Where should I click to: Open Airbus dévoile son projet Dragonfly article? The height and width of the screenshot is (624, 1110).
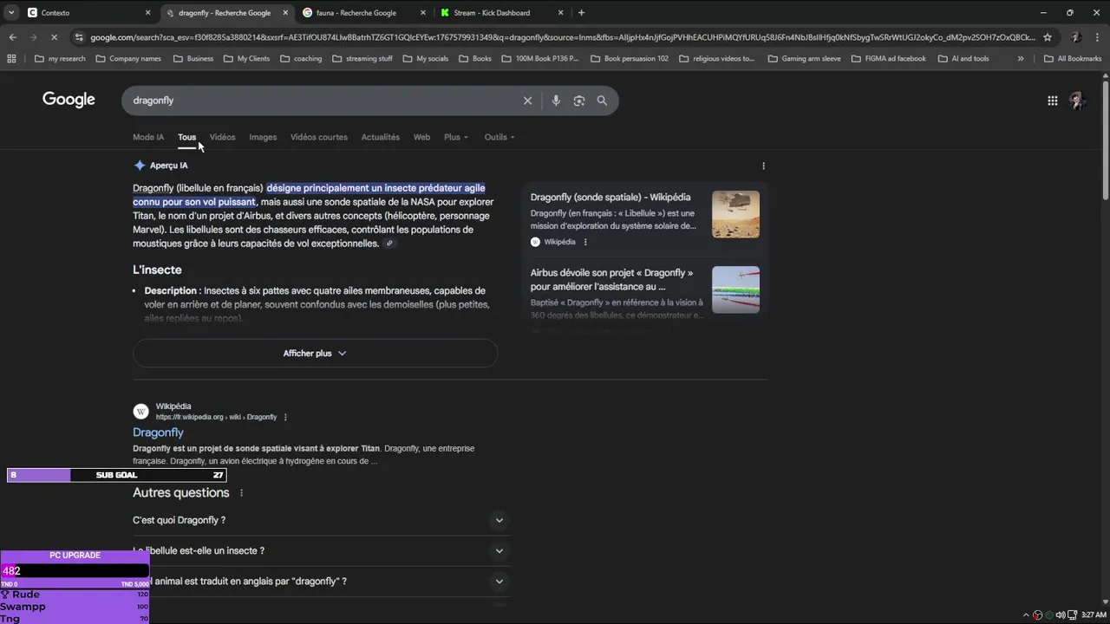[612, 279]
